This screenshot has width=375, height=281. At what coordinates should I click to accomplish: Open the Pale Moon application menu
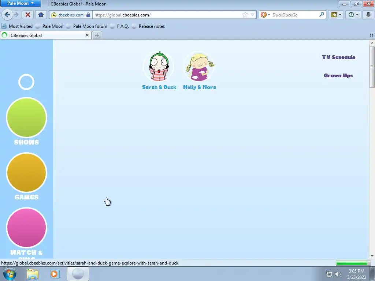(x=21, y=3)
